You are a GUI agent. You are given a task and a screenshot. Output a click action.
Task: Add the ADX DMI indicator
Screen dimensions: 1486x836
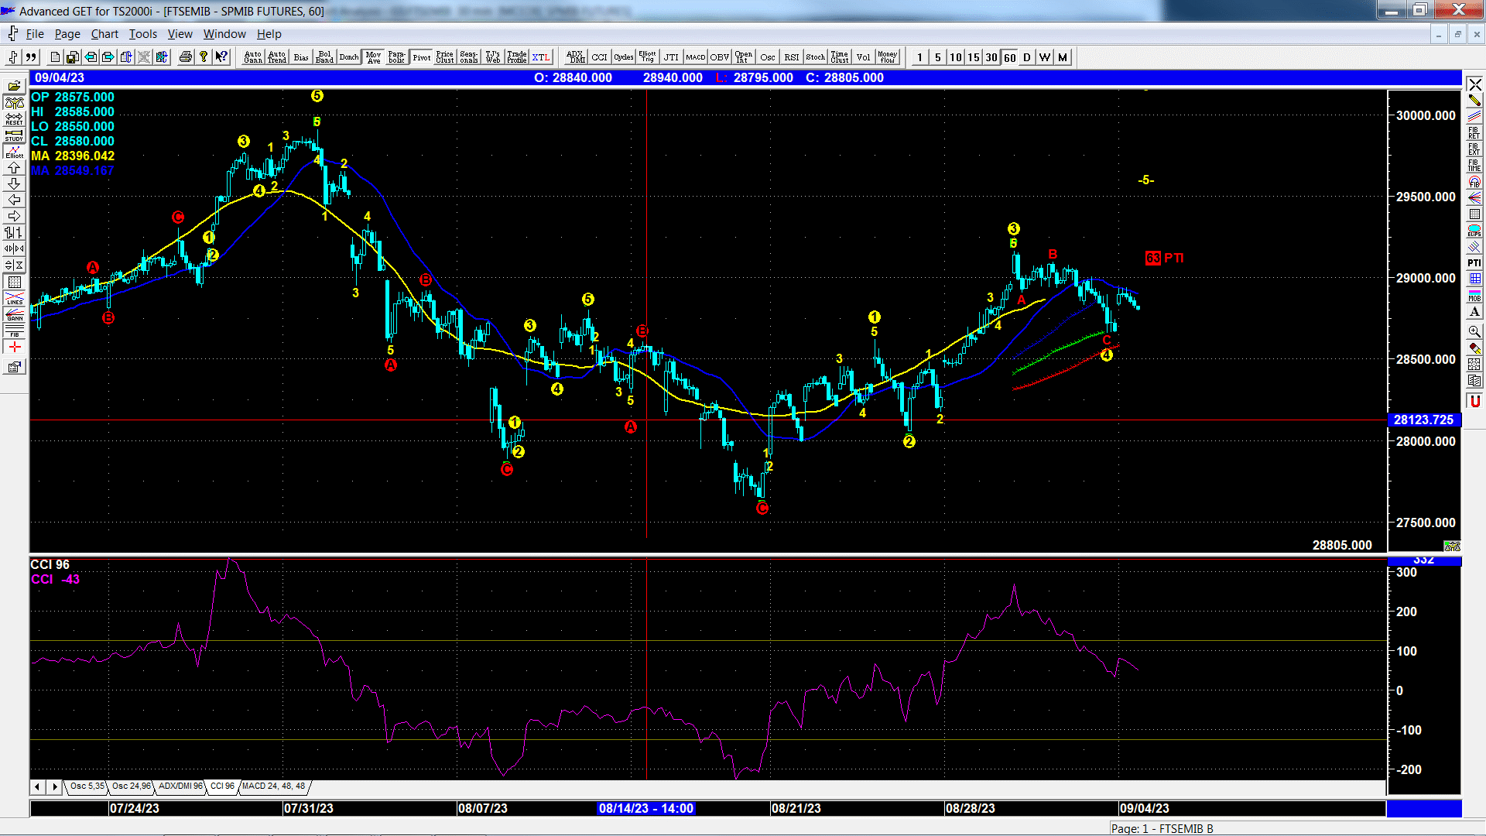[x=576, y=57]
